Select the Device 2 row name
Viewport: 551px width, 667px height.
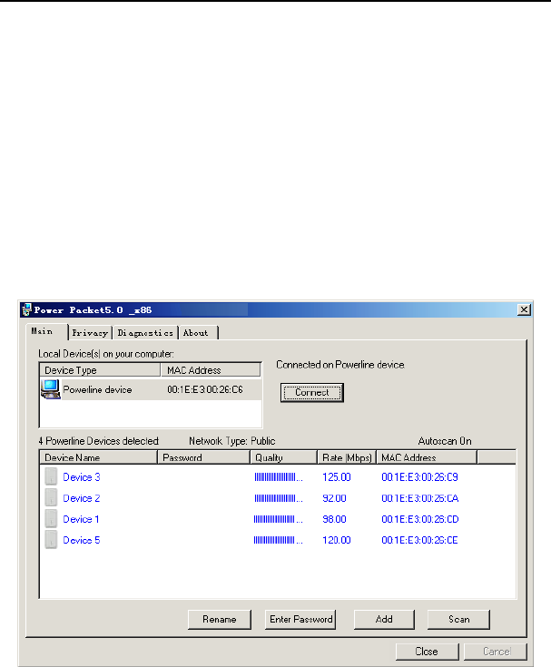[82, 498]
